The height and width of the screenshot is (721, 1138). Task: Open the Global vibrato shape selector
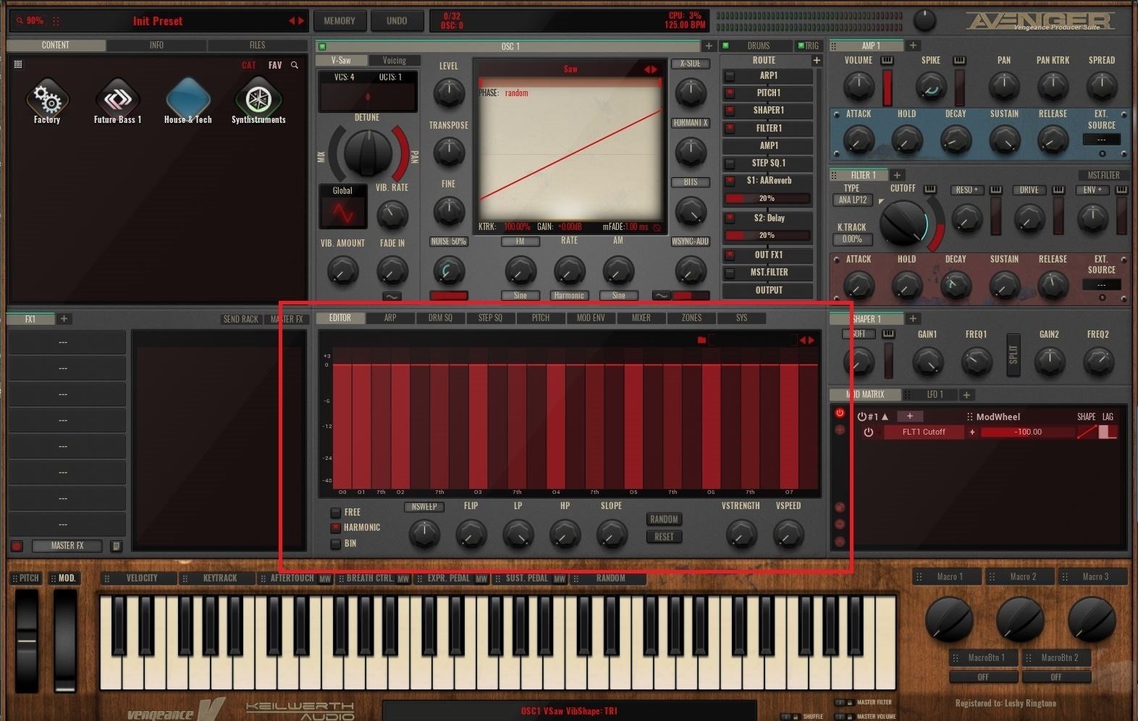pos(343,207)
